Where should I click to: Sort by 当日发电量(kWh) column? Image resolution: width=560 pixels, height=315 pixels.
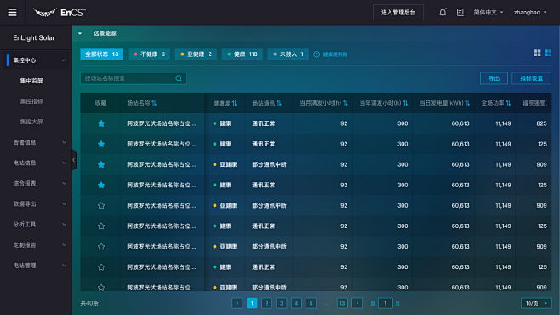(466, 103)
